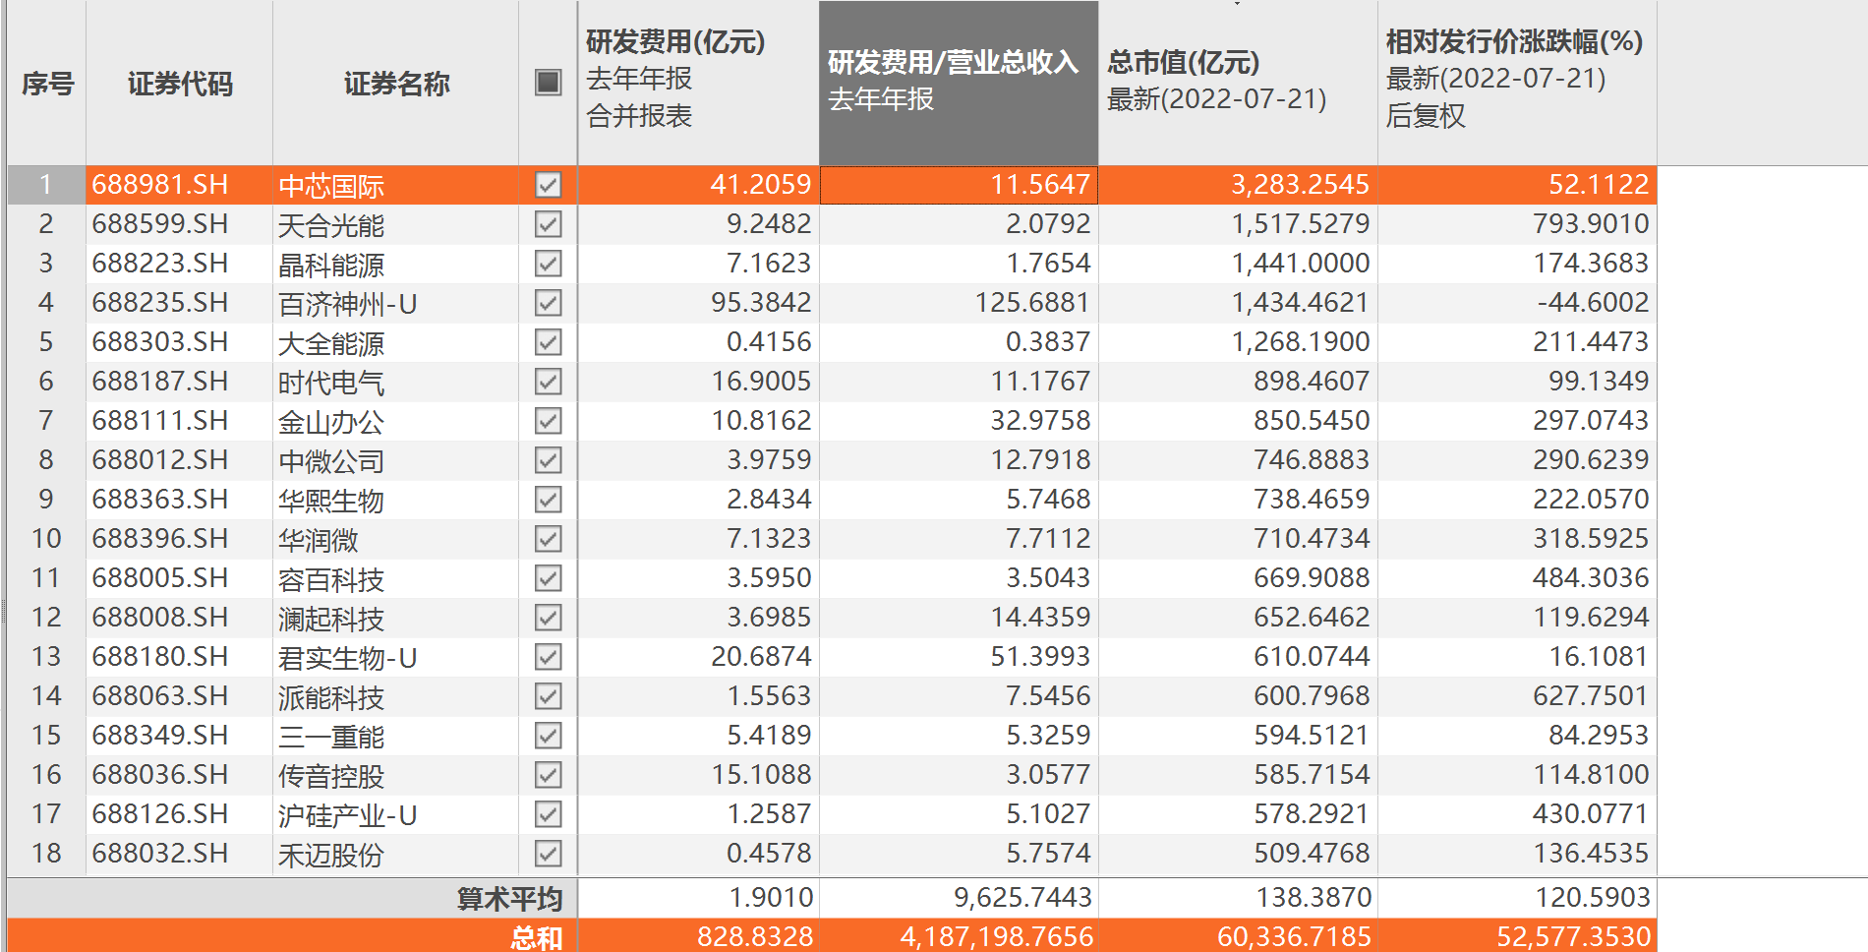
Task: Toggle checkbox for 禾迈股份 row
Action: click(x=548, y=854)
